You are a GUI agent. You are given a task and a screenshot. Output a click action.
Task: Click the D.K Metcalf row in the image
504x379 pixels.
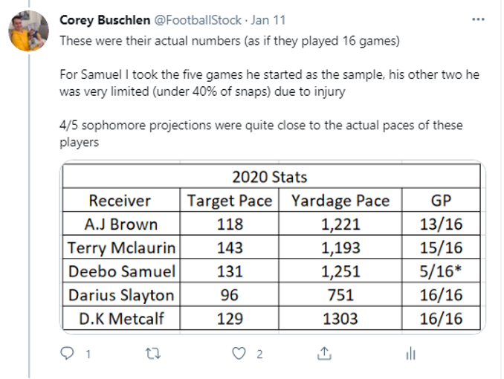coord(271,318)
